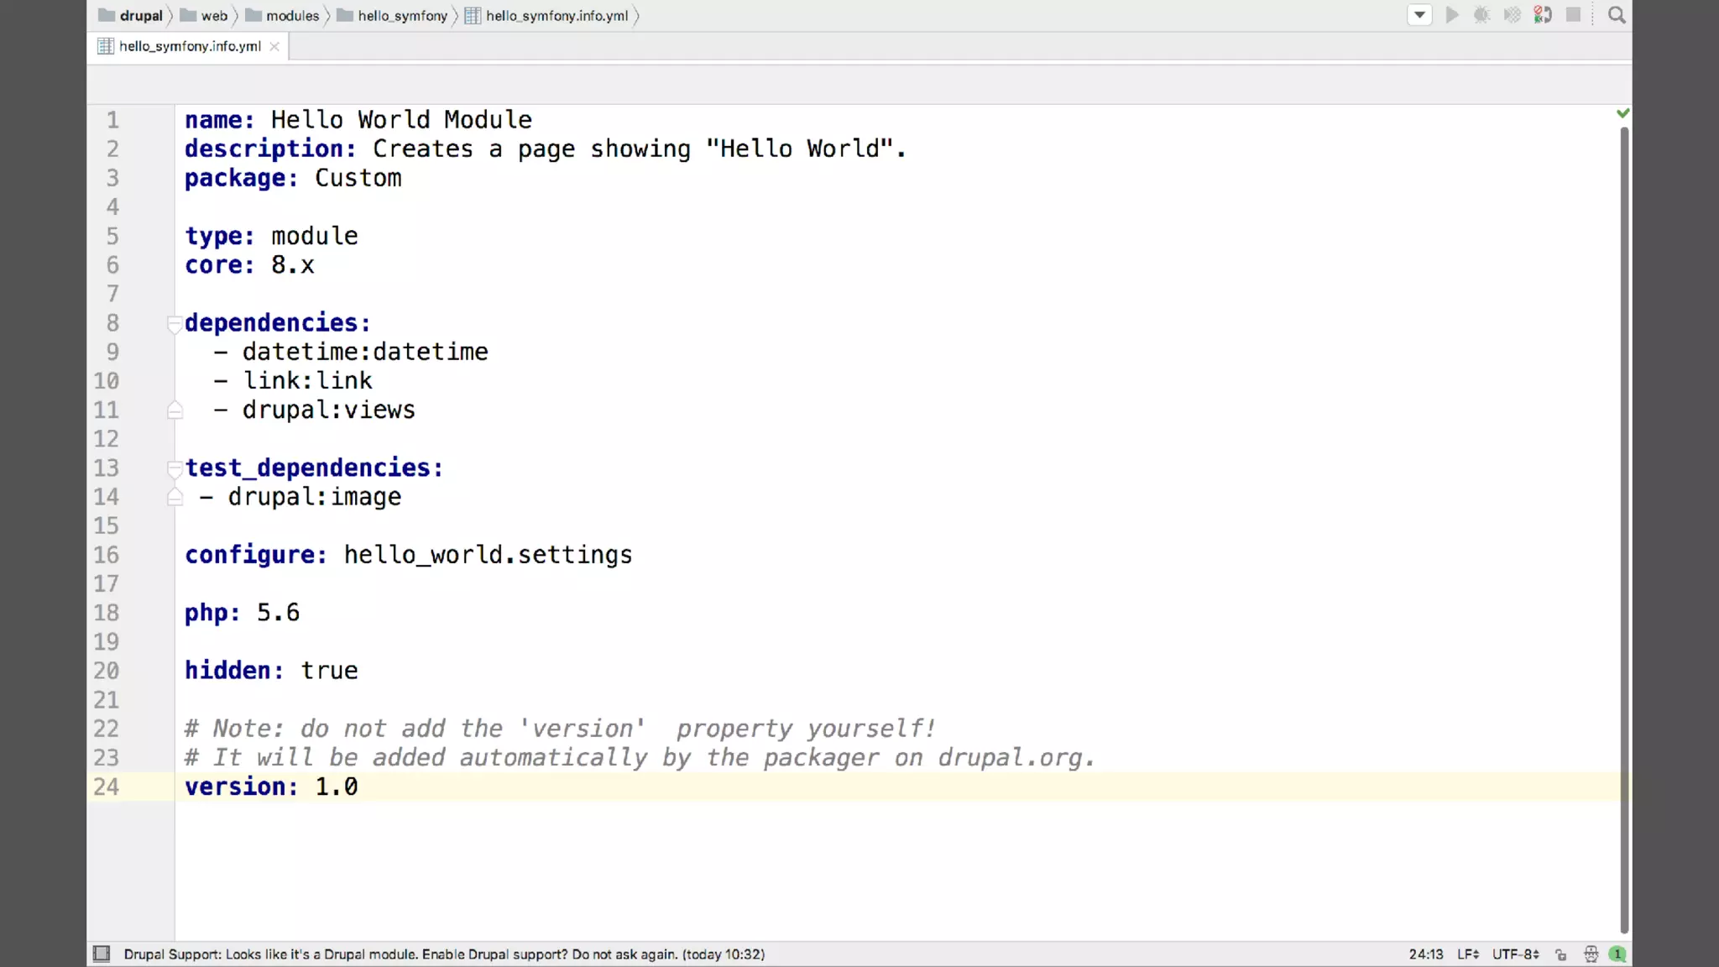Collapse the test_dependencies fold marker
The image size is (1719, 967).
[x=175, y=468]
